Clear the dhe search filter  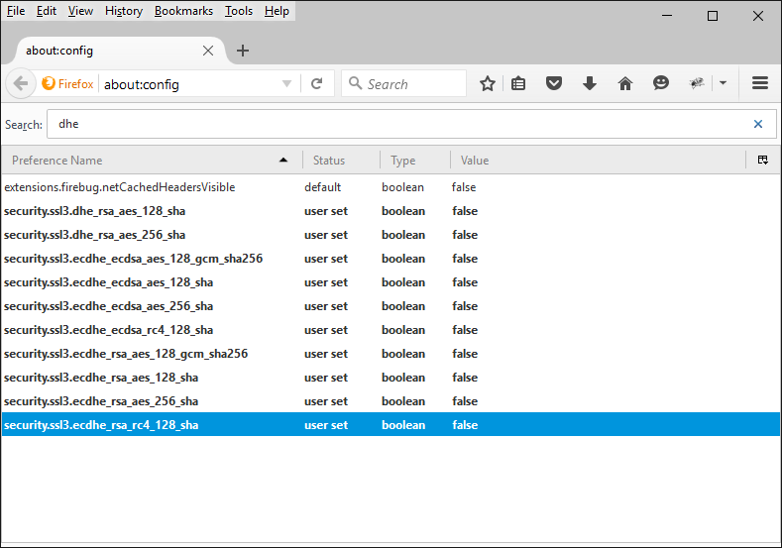[x=758, y=124]
